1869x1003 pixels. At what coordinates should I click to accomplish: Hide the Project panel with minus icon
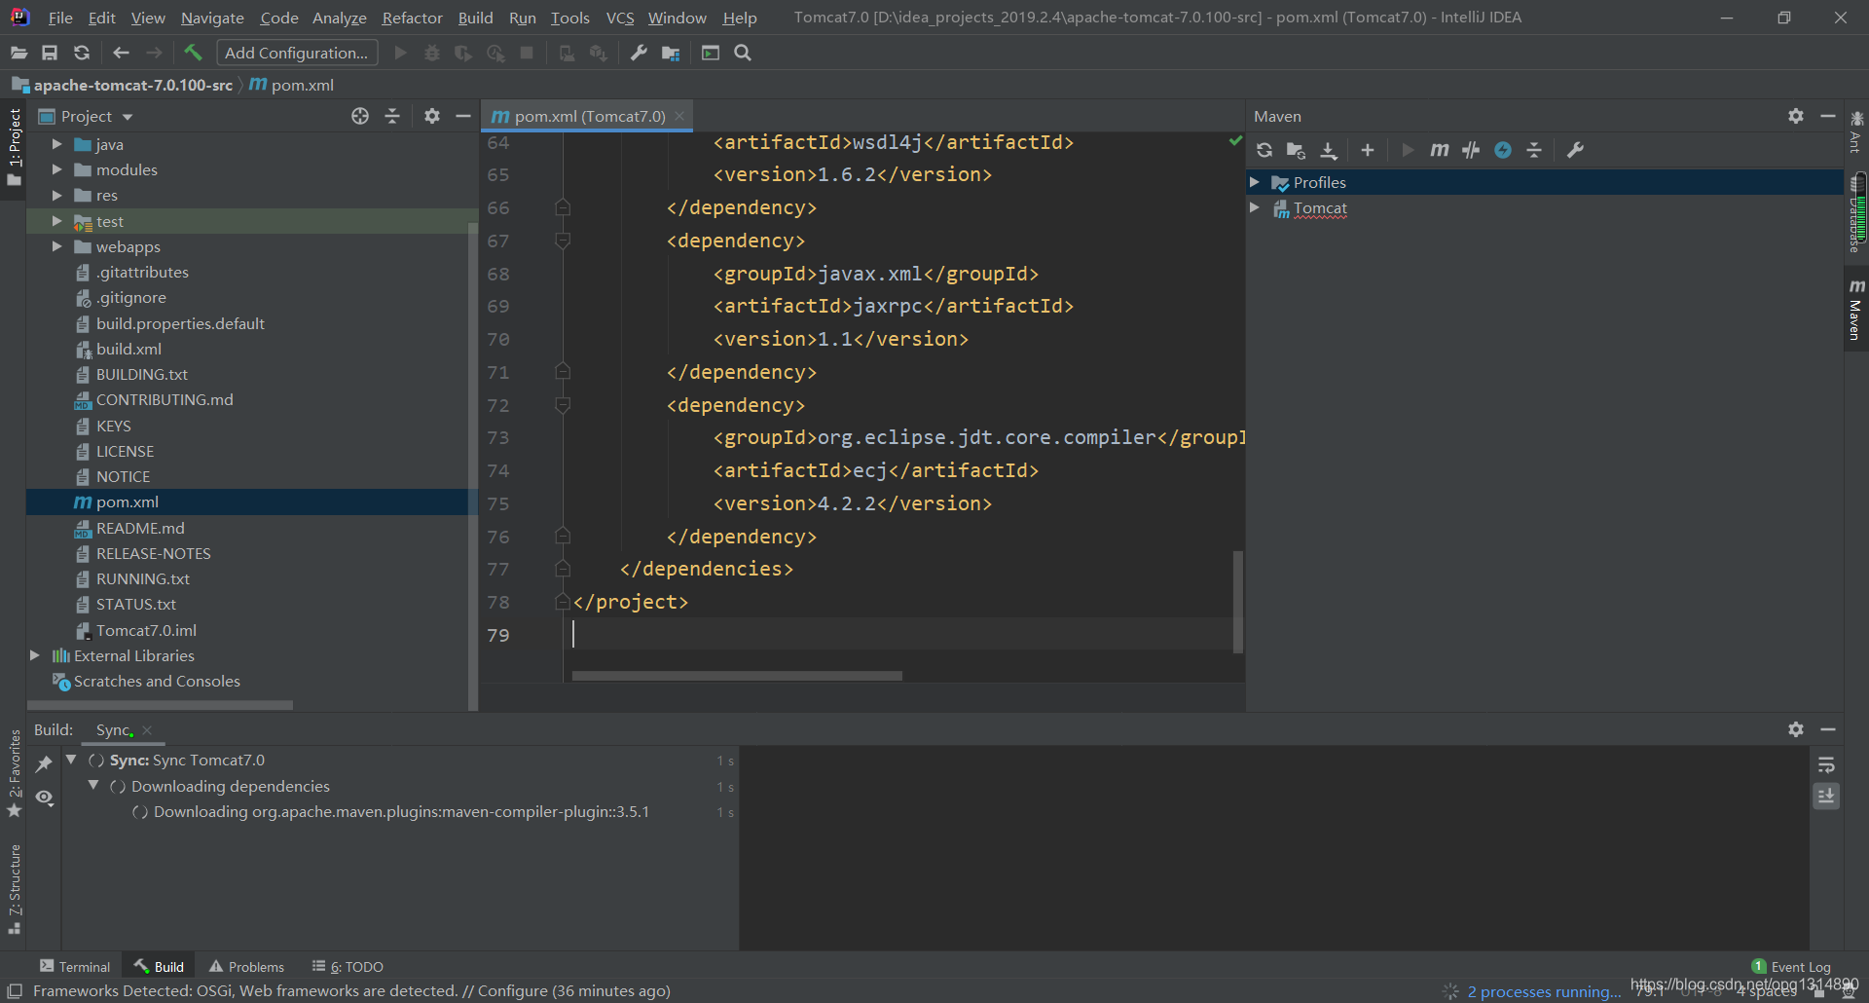[x=463, y=116]
